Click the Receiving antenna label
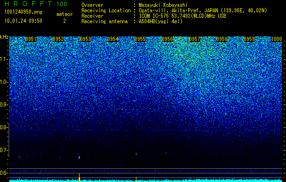The width and height of the screenshot is (286, 182). pyautogui.click(x=105, y=21)
